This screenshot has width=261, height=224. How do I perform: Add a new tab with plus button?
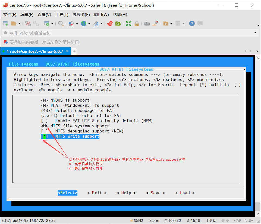pyautogui.click(x=74, y=51)
